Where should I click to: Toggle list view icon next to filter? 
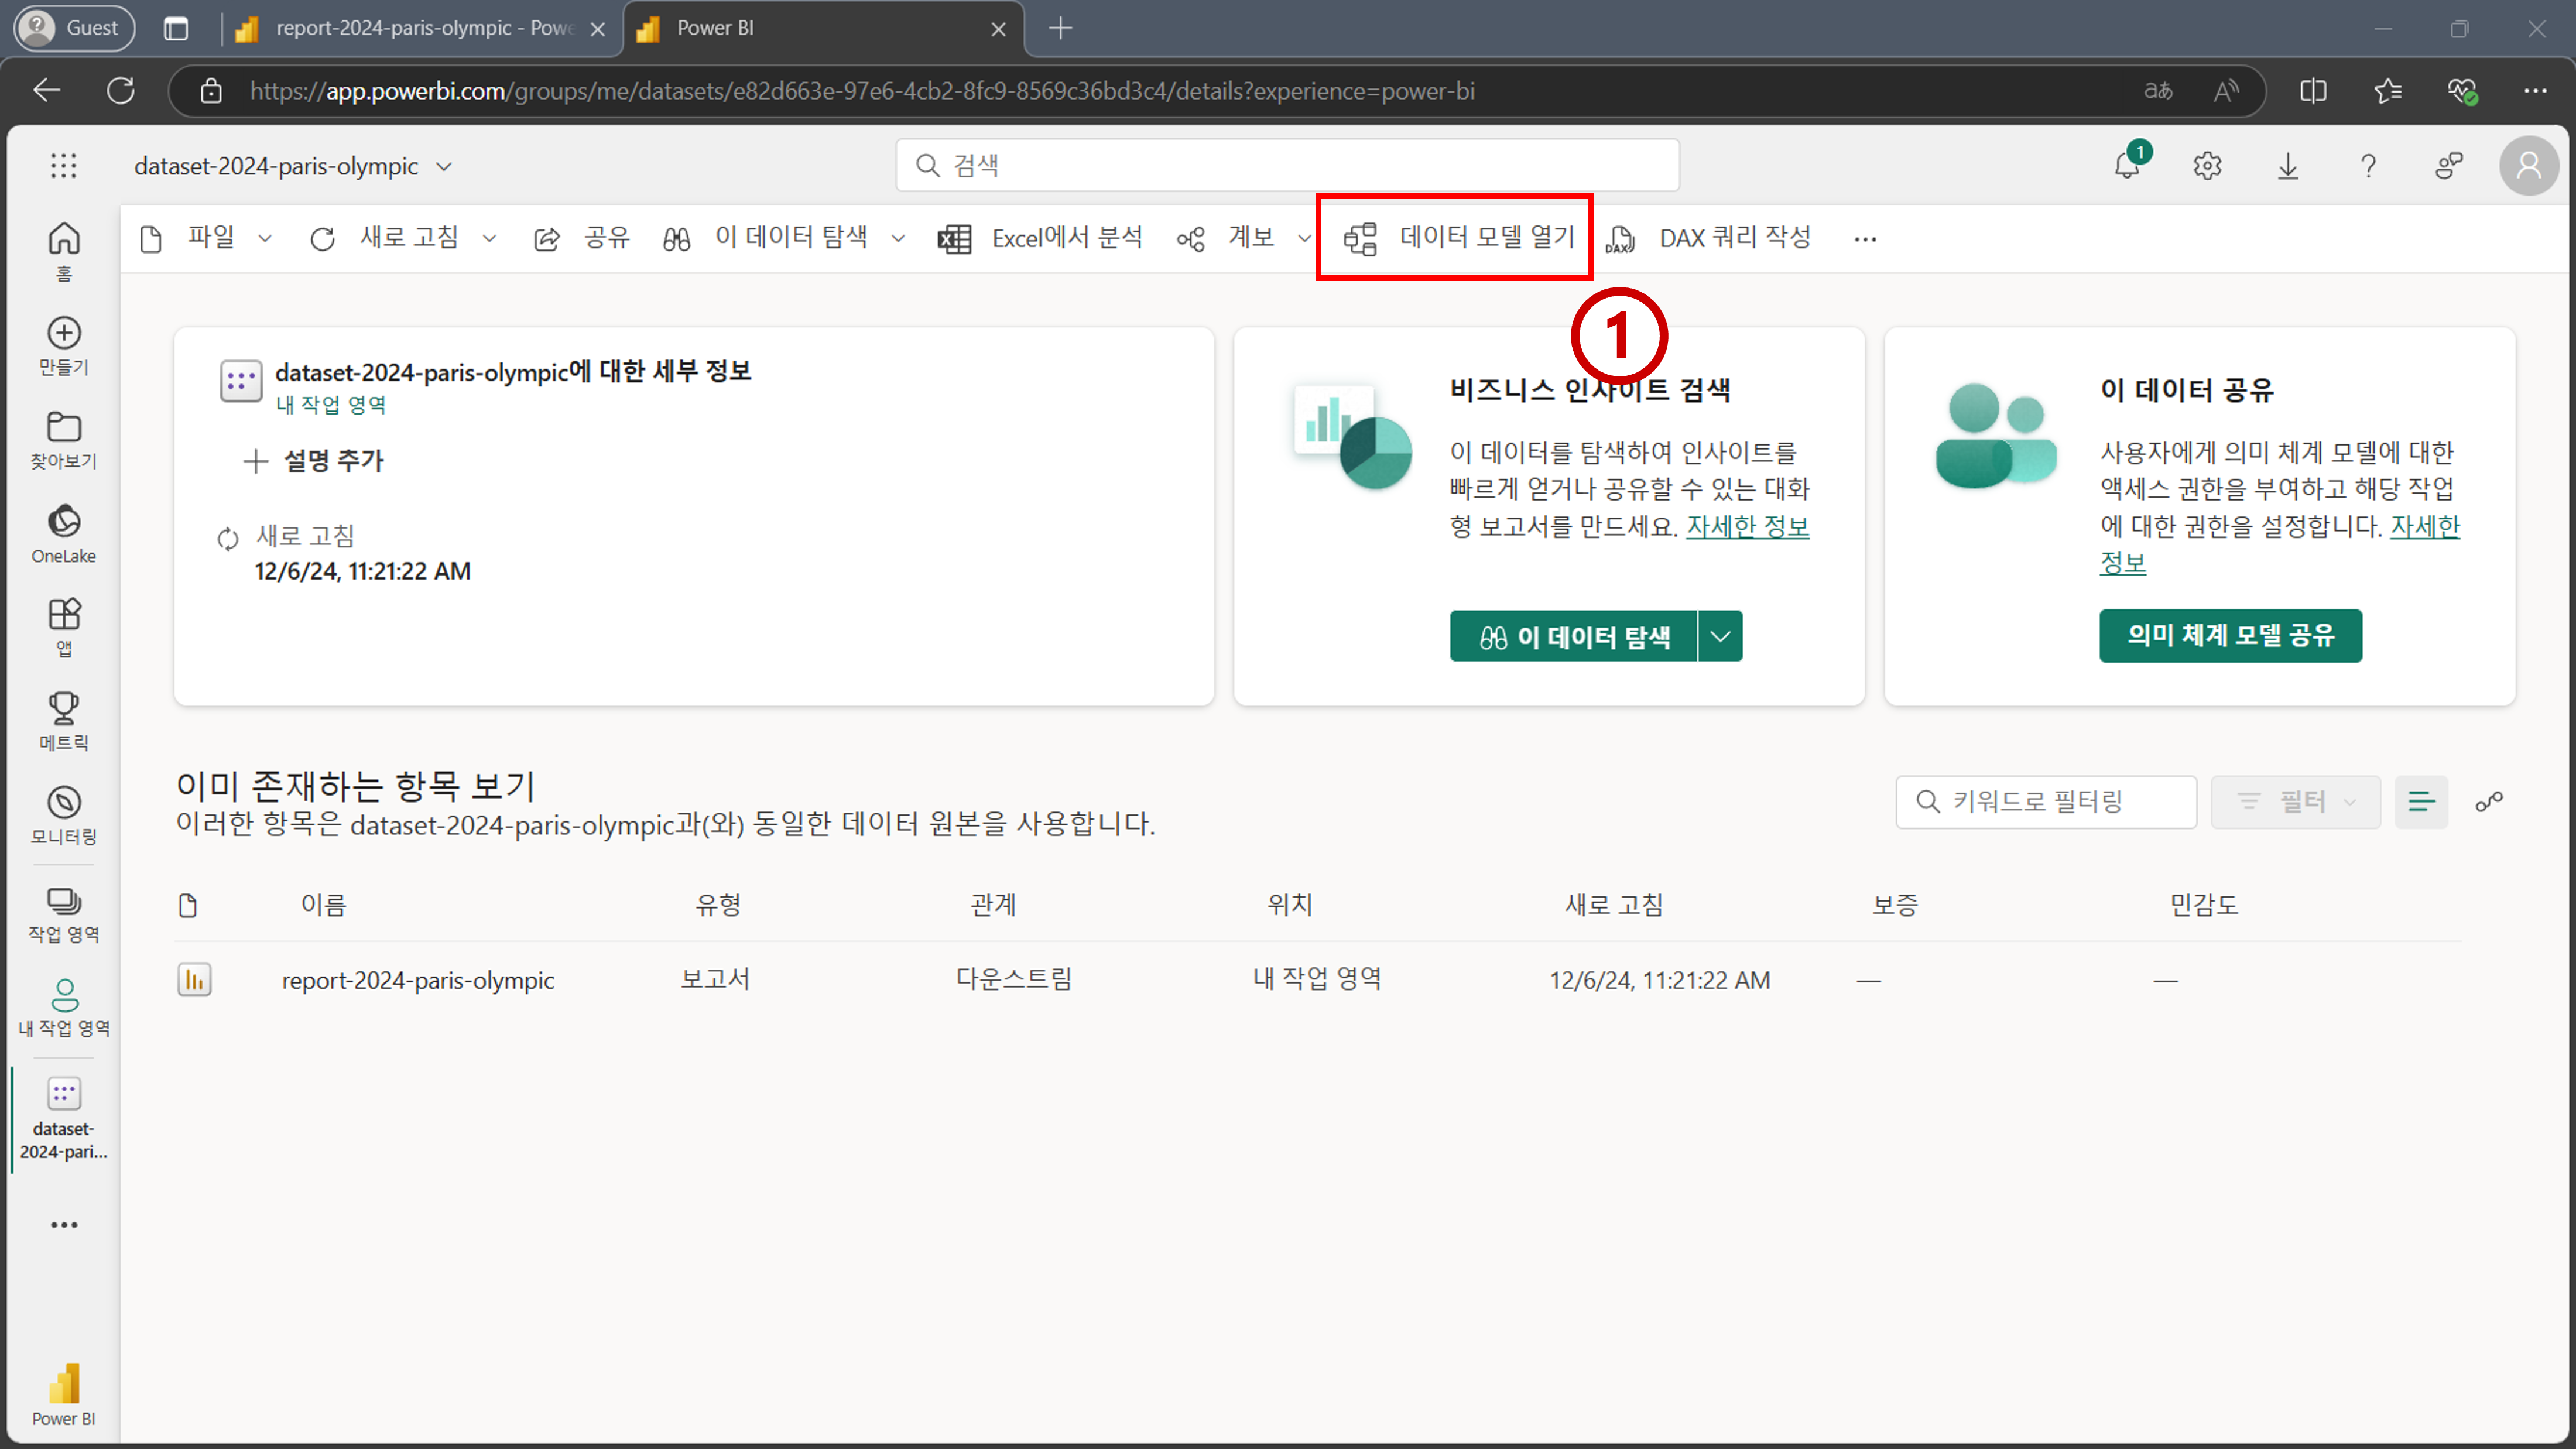(x=2421, y=802)
